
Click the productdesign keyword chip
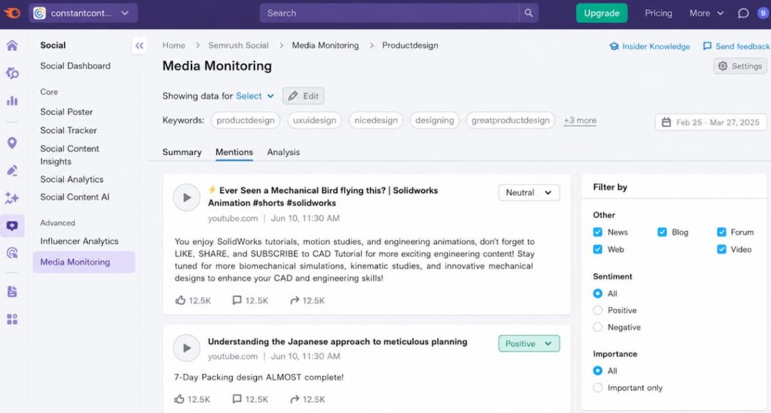click(246, 120)
